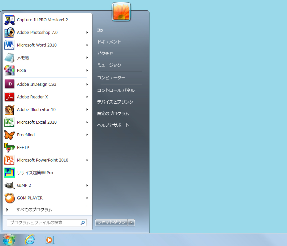Expand Pixia jump list arrow
The height and width of the screenshot is (246, 287).
pos(87,70)
